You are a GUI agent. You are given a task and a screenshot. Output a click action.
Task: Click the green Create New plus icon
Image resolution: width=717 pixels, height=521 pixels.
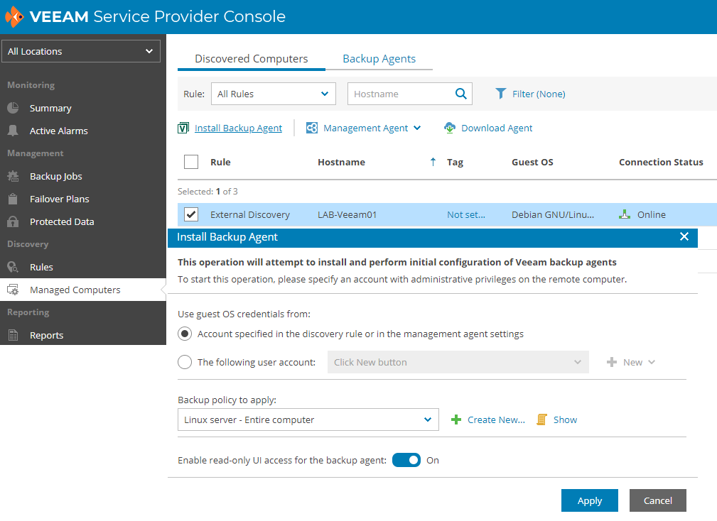click(x=456, y=419)
